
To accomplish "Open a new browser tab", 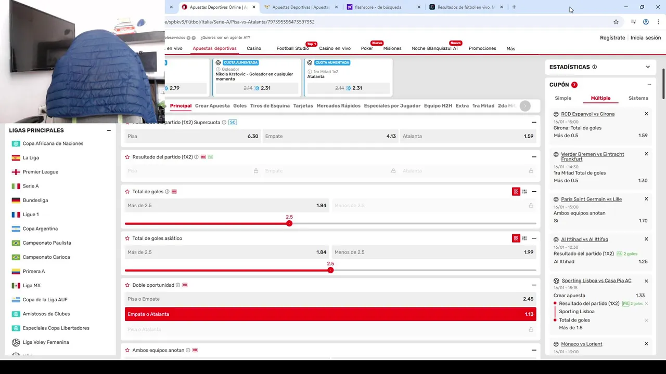I will coord(514,7).
